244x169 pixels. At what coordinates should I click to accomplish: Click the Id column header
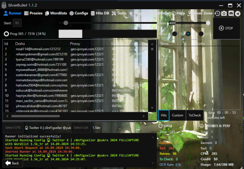tap(6, 44)
